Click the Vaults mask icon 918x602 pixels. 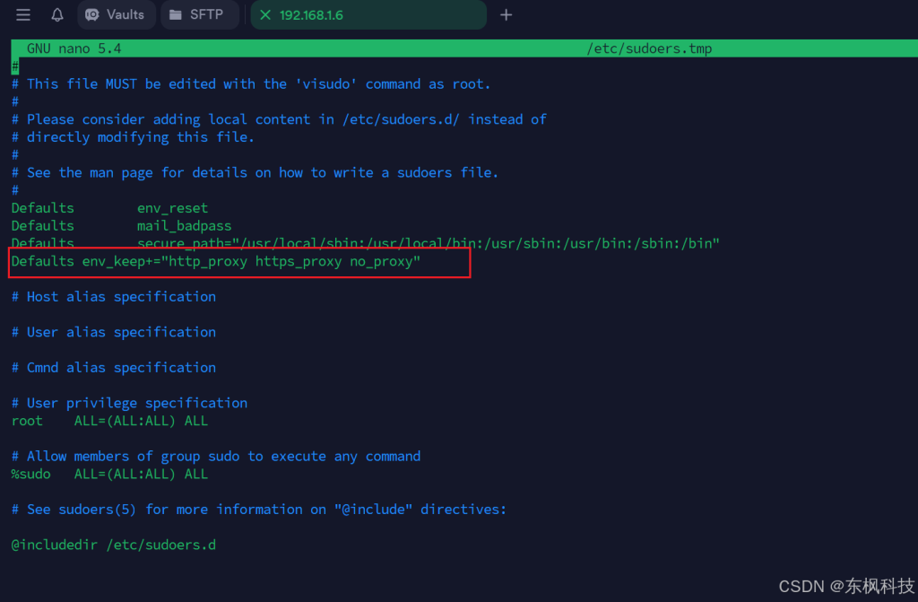(92, 14)
